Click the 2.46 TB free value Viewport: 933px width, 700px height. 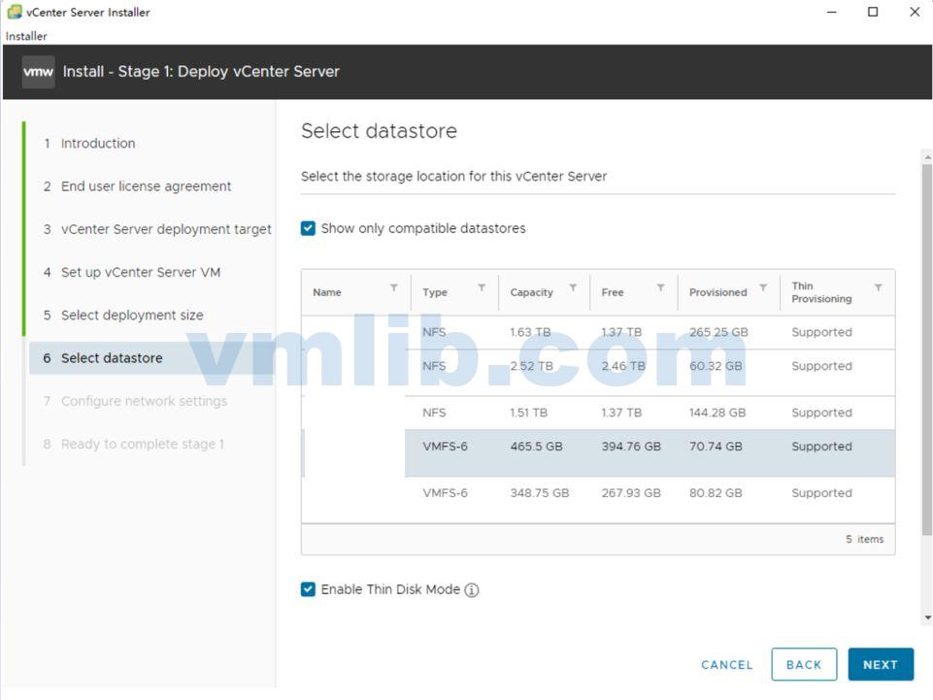pyautogui.click(x=623, y=366)
